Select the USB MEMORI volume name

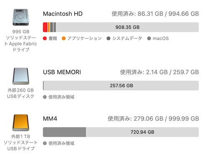pos(62,72)
